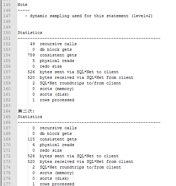The image size is (176, 186).
Task: Click the 'rows processed' text on line 162
Action: 57,100
